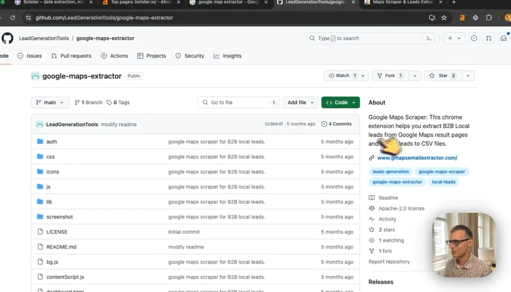Image resolution: width=511 pixels, height=292 pixels.
Task: Bookmark this page with the star icon
Action: click(x=444, y=18)
